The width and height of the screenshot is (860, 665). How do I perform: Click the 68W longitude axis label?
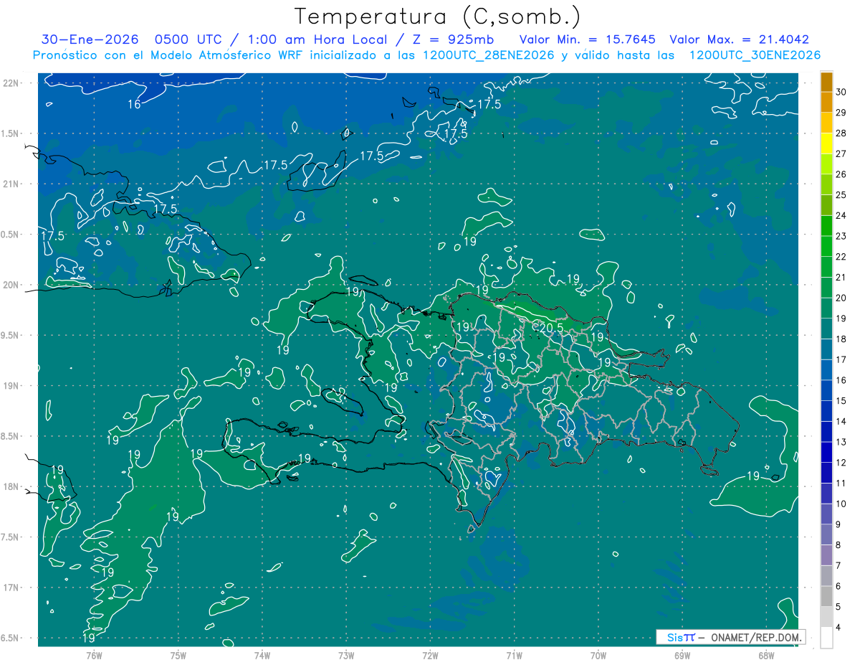pyautogui.click(x=766, y=656)
